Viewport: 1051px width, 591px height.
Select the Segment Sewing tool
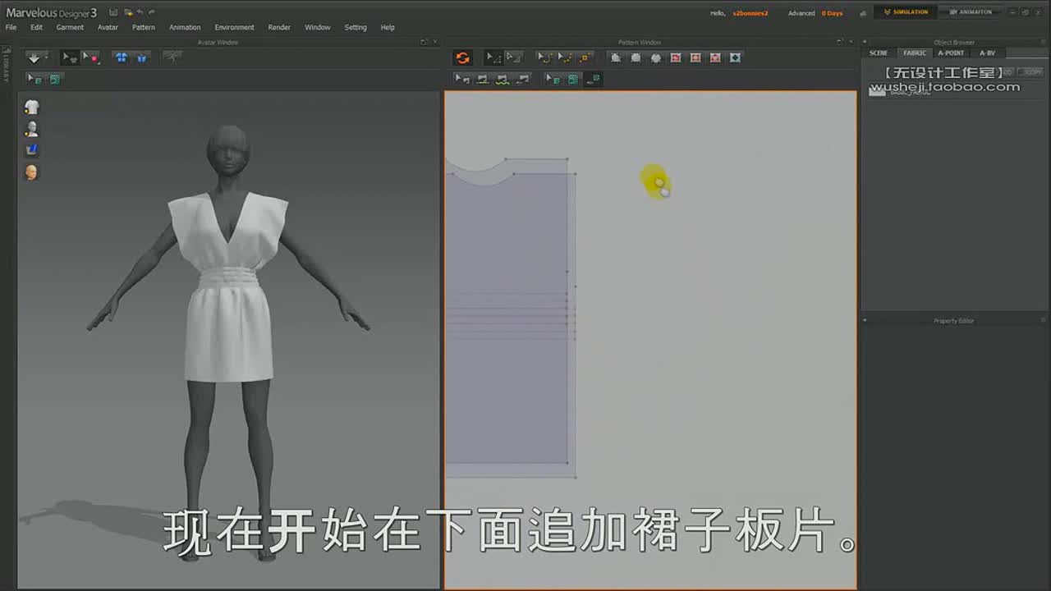click(x=482, y=79)
